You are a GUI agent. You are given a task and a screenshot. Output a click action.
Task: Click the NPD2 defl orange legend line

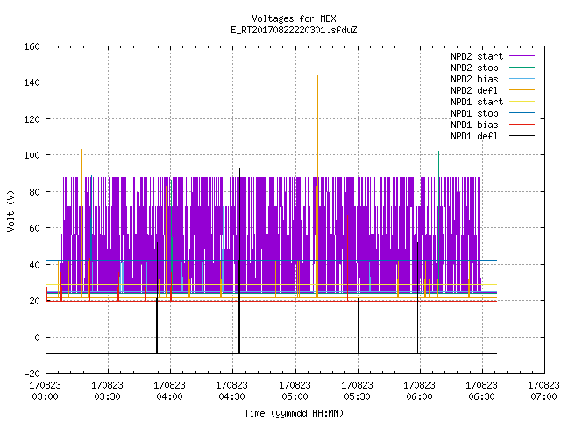pyautogui.click(x=522, y=90)
